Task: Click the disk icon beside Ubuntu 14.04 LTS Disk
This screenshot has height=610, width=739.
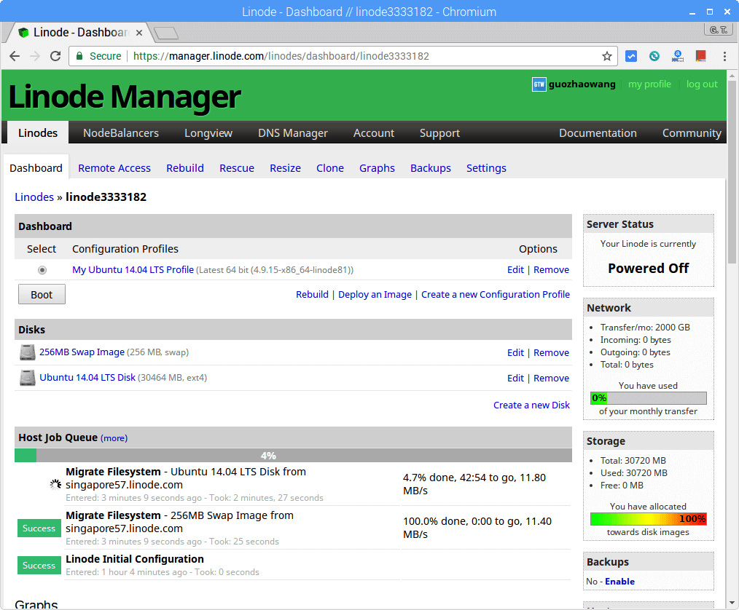Action: point(27,378)
